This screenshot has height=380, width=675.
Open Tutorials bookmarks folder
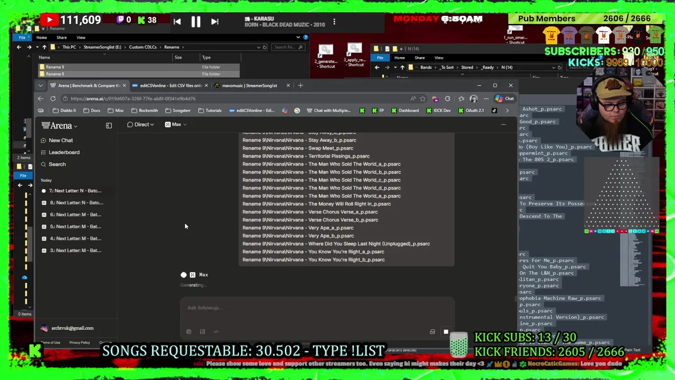click(210, 111)
